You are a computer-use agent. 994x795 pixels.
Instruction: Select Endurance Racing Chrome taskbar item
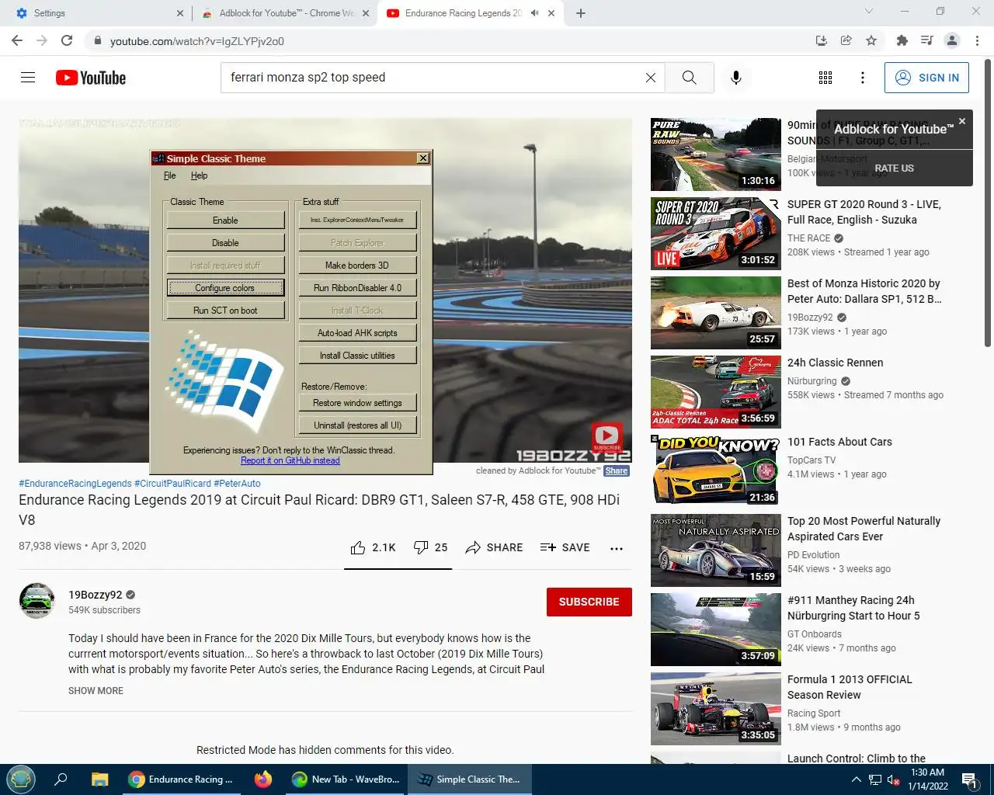tap(183, 779)
